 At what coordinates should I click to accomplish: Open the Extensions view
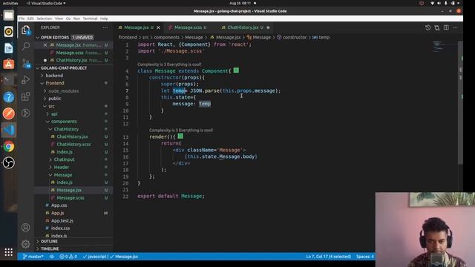click(26, 96)
